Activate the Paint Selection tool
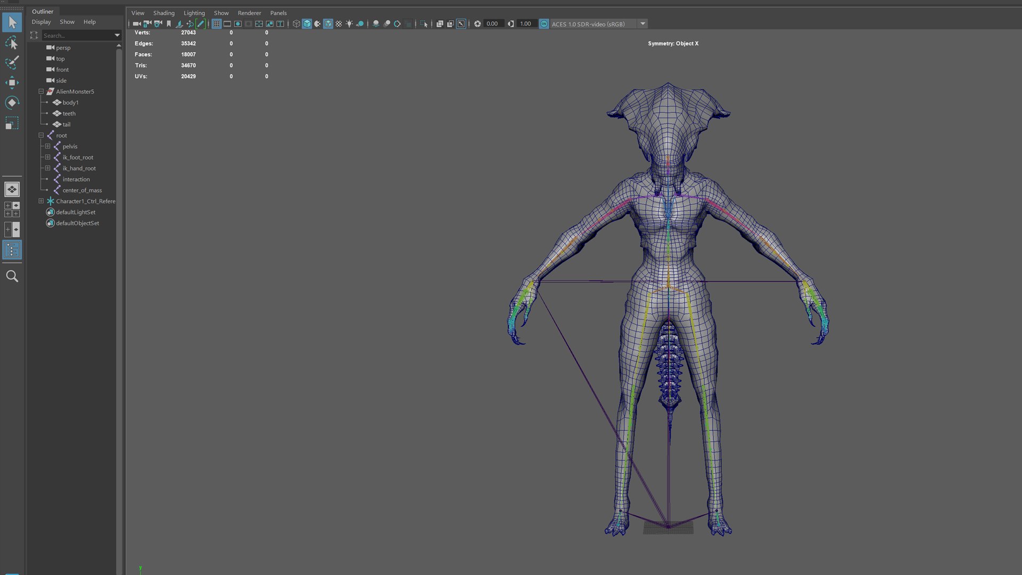Screen dimensions: 1022x575 (x=12, y=62)
